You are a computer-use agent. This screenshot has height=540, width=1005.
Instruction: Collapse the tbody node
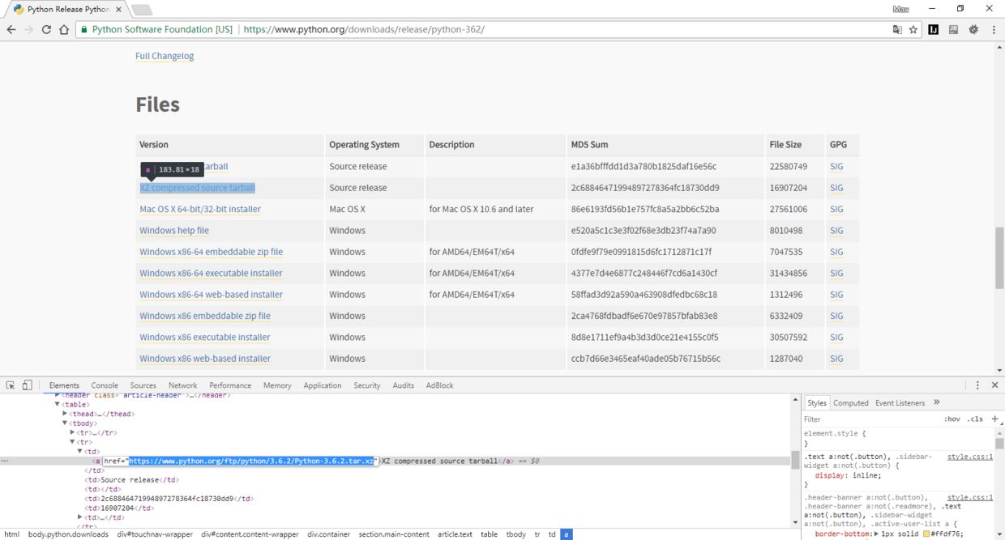tap(65, 423)
